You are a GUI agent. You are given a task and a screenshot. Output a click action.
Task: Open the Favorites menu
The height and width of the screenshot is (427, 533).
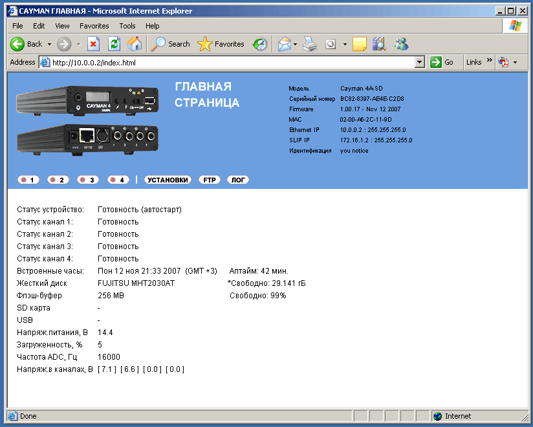coord(94,26)
